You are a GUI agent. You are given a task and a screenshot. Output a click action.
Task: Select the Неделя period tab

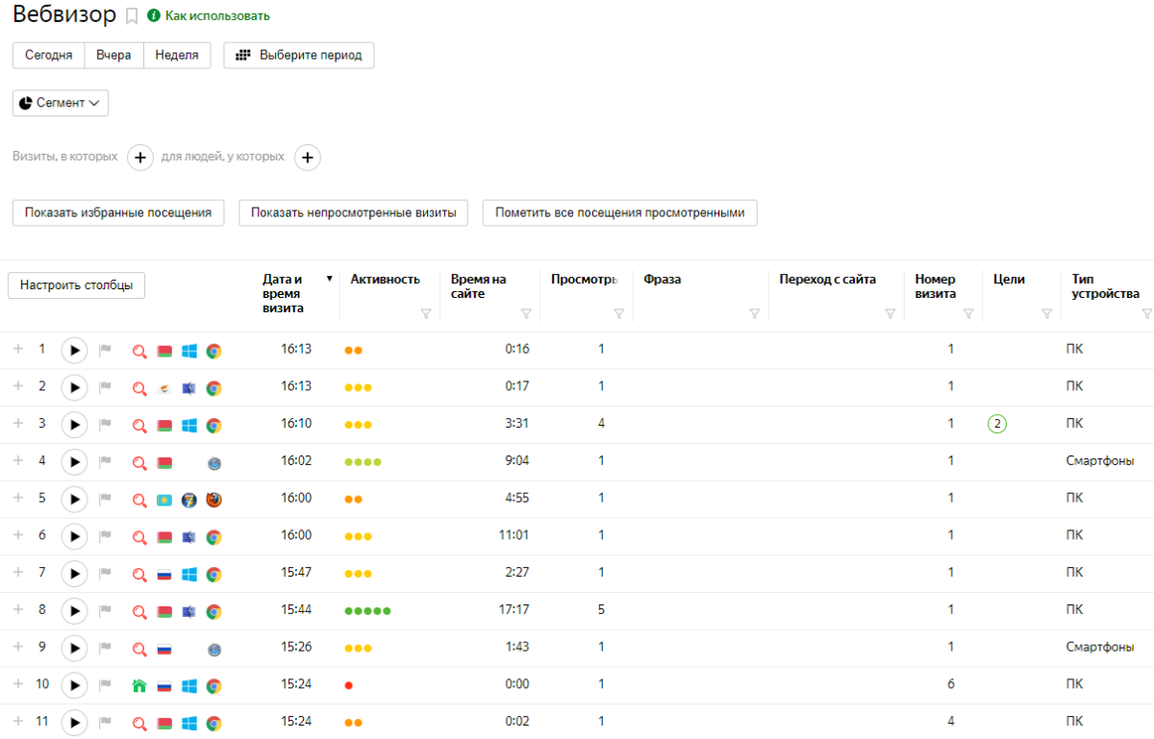click(x=177, y=55)
